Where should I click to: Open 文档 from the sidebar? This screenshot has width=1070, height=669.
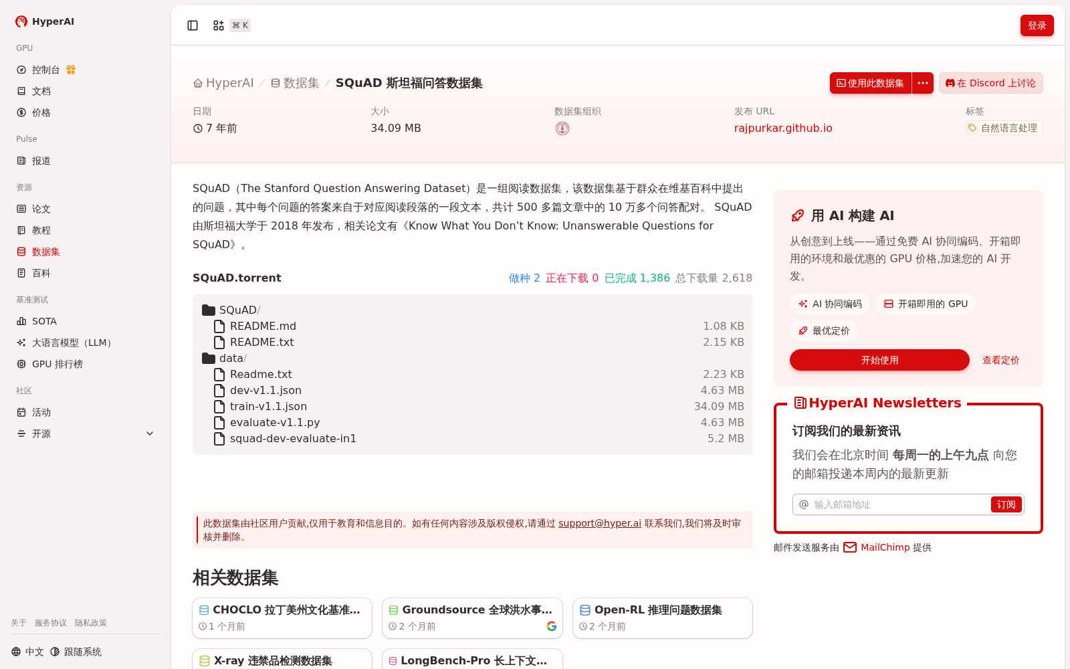41,91
